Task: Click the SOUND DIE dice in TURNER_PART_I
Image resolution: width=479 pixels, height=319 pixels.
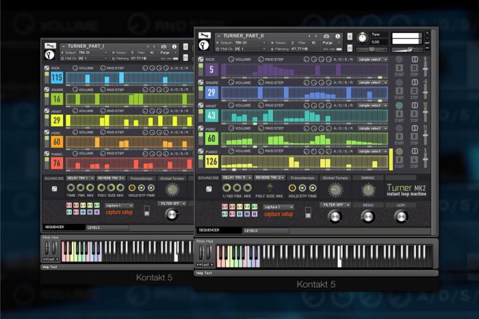Action: pyautogui.click(x=54, y=189)
